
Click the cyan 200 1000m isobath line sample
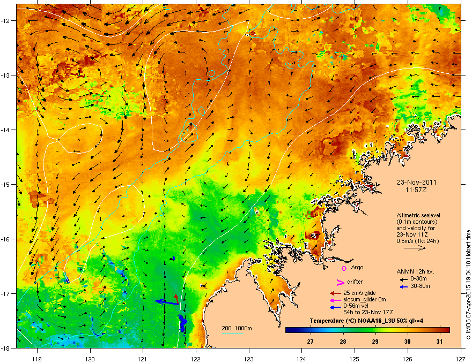pyautogui.click(x=232, y=333)
